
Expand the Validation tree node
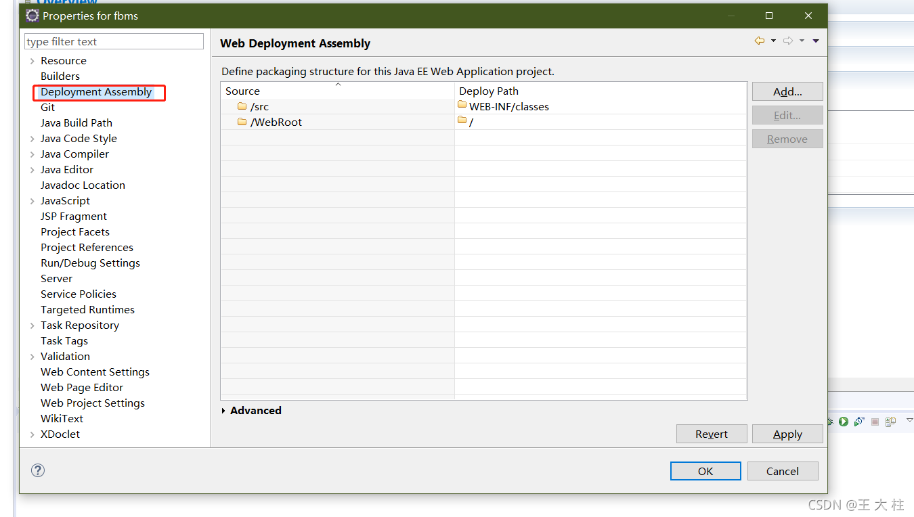[32, 357]
